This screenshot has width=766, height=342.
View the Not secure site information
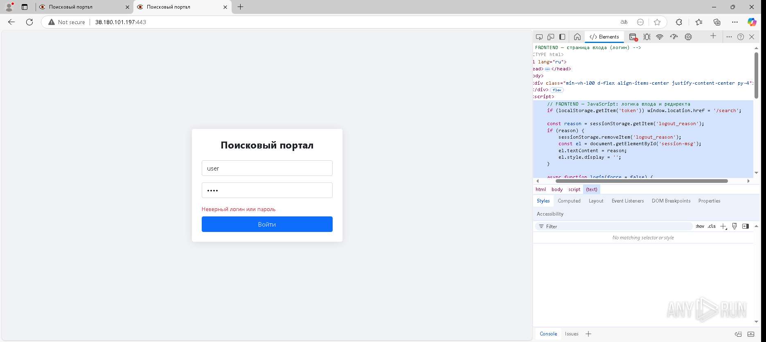[x=67, y=22]
